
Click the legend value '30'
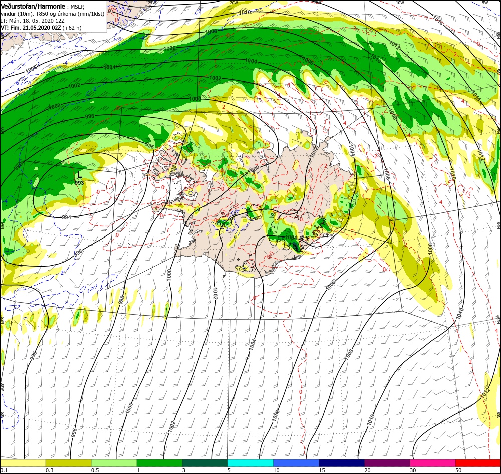413,470
